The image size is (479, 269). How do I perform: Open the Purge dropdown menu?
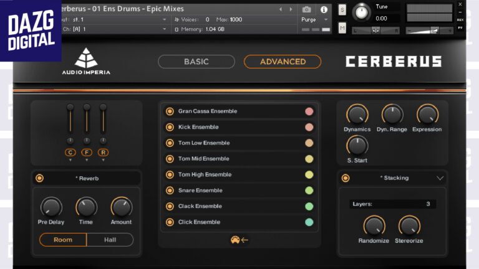click(x=314, y=19)
